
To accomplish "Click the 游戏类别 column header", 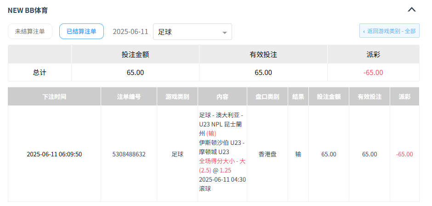I will (x=177, y=97).
